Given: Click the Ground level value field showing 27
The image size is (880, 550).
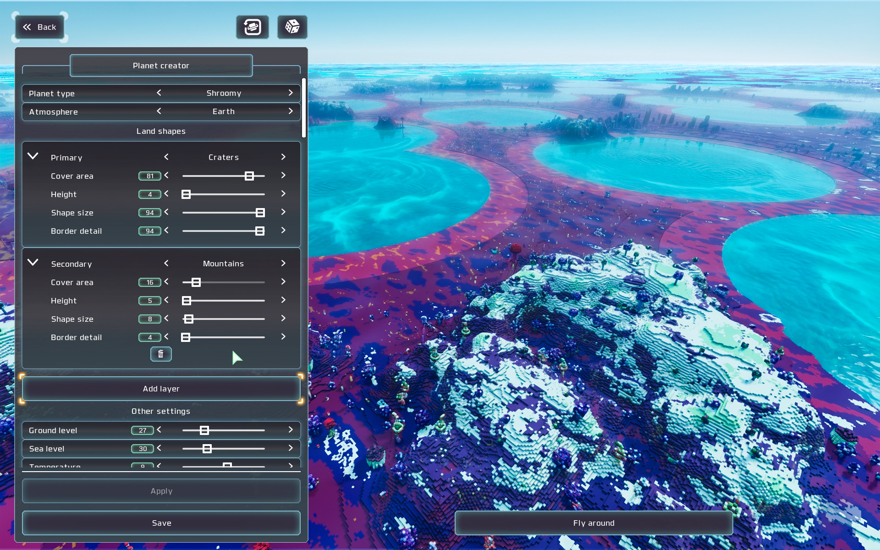Looking at the screenshot, I should click(143, 430).
